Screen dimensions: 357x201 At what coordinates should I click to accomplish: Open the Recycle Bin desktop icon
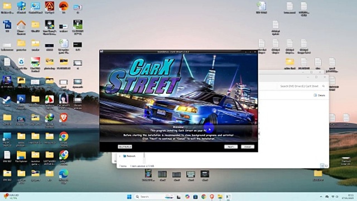[21, 63]
